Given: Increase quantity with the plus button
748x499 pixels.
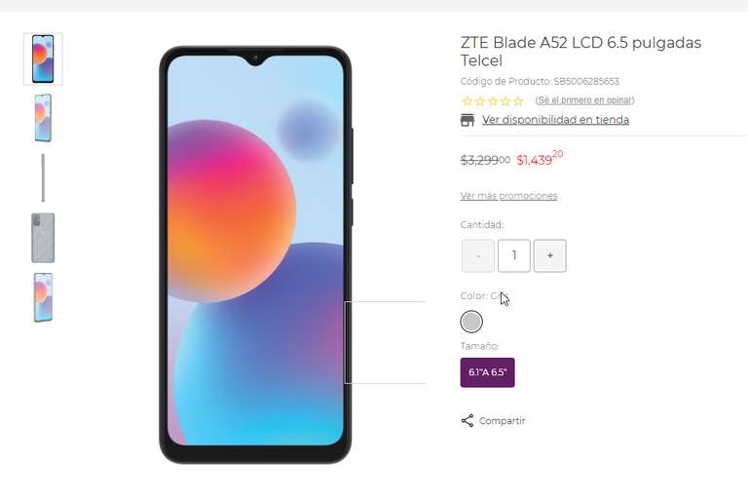Looking at the screenshot, I should (550, 256).
